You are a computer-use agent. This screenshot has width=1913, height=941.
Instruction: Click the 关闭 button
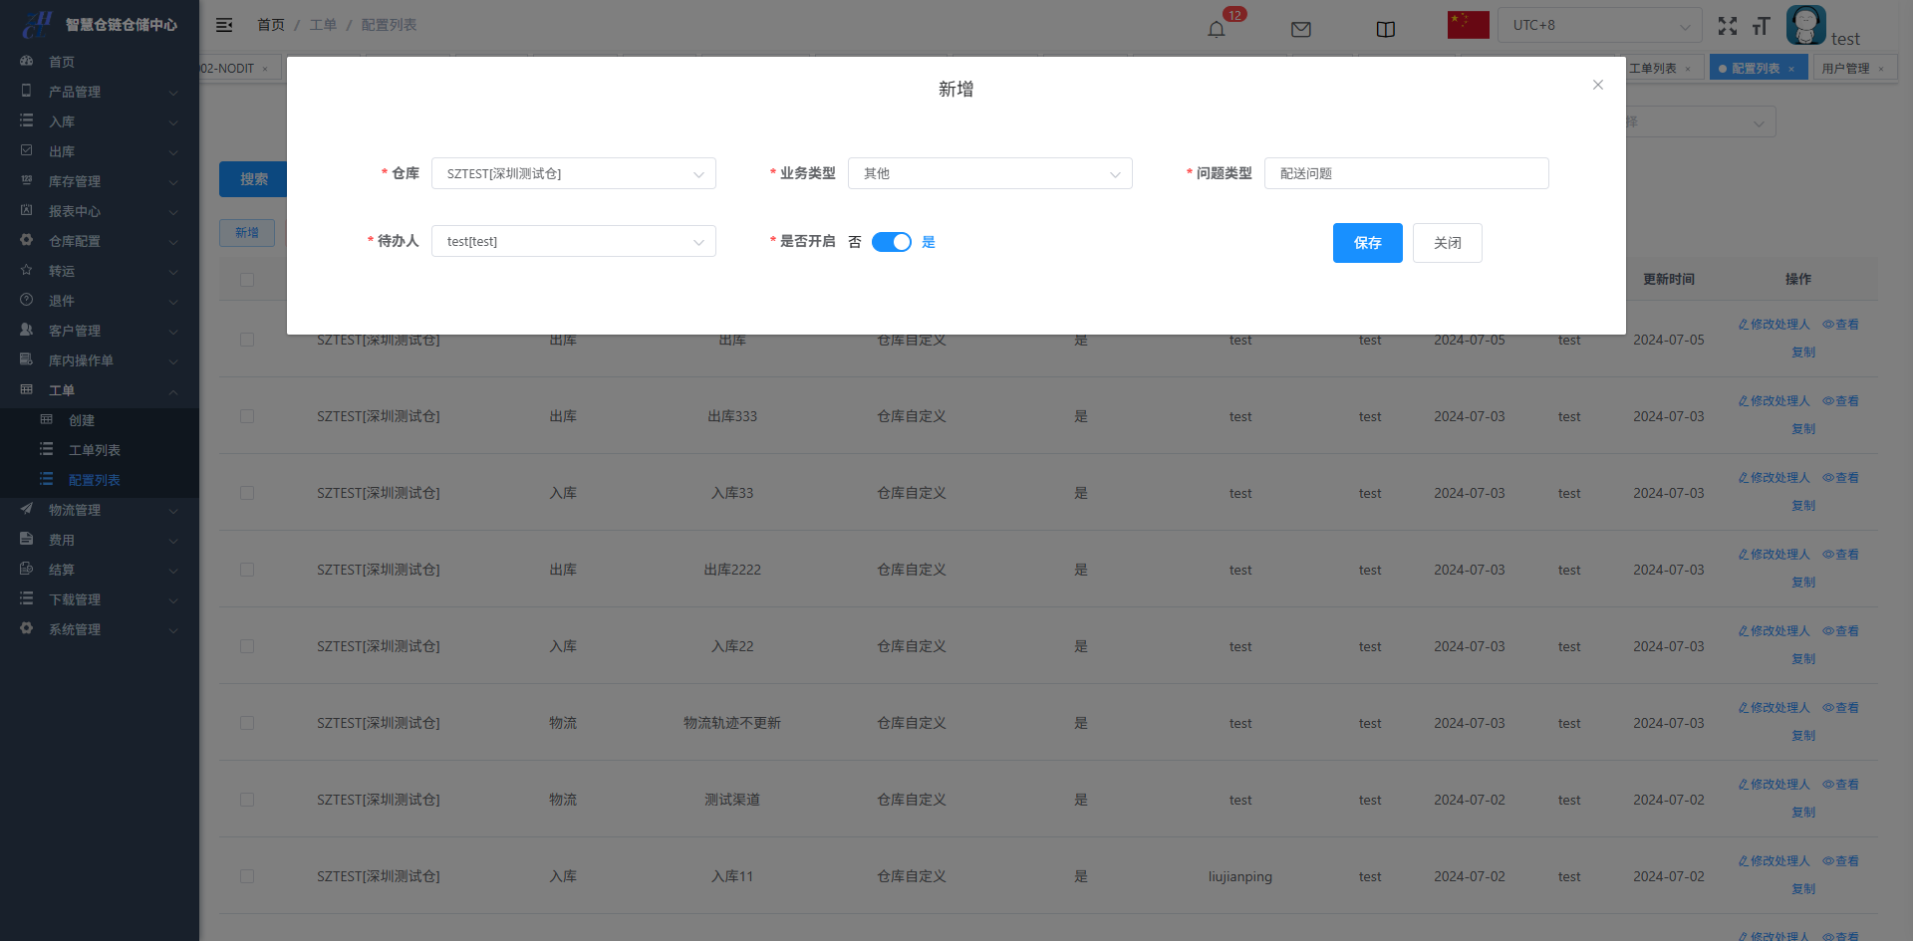pos(1447,243)
